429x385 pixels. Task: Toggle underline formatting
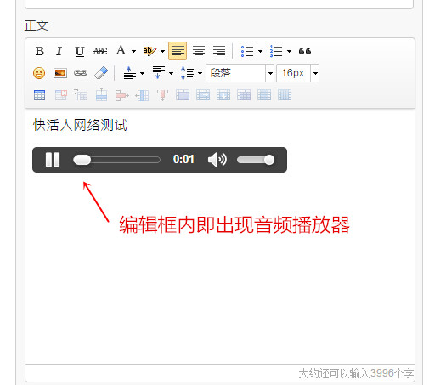[x=80, y=51]
